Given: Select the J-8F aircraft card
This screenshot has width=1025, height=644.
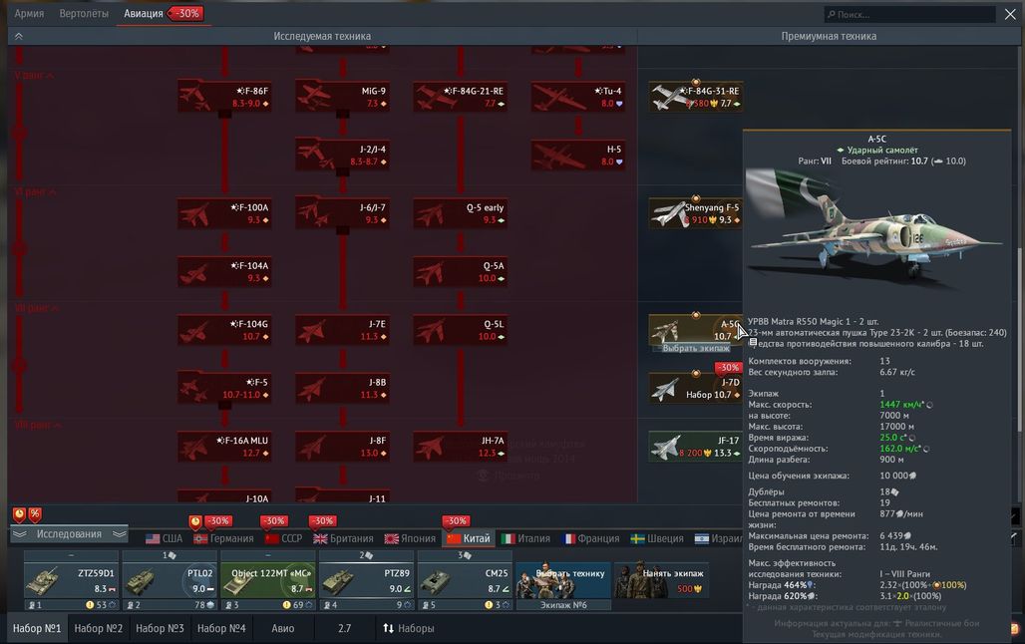Looking at the screenshot, I should [x=342, y=446].
